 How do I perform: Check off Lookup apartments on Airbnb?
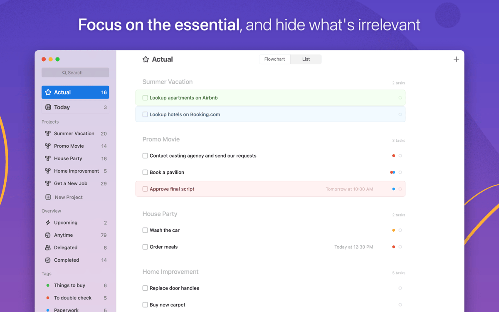point(145,98)
